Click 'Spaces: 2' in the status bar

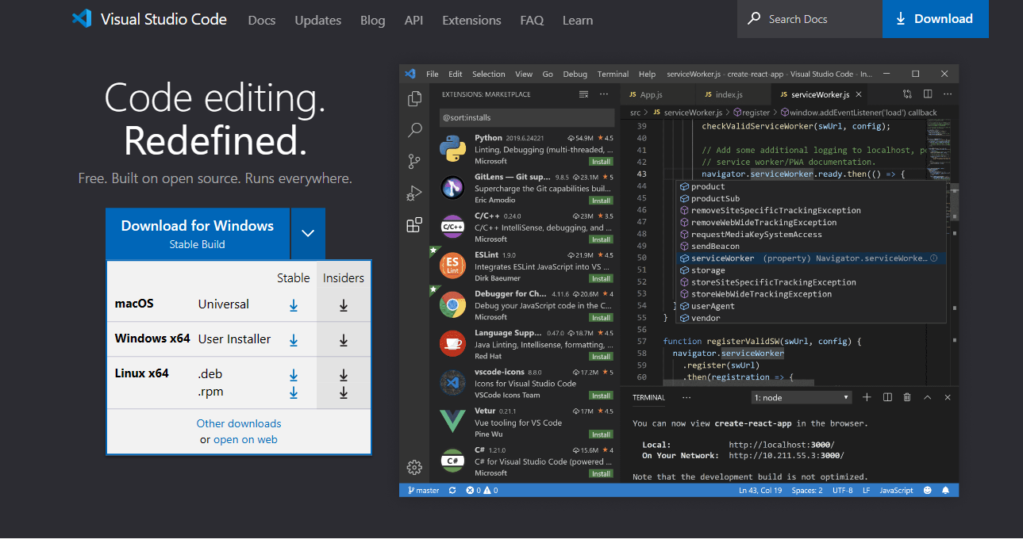tap(807, 491)
